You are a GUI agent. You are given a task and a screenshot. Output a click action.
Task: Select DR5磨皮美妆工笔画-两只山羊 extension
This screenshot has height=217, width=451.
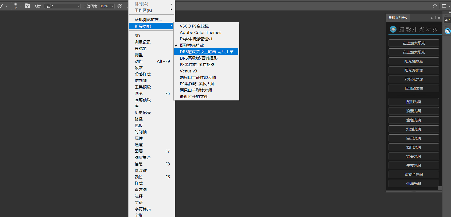[206, 52]
